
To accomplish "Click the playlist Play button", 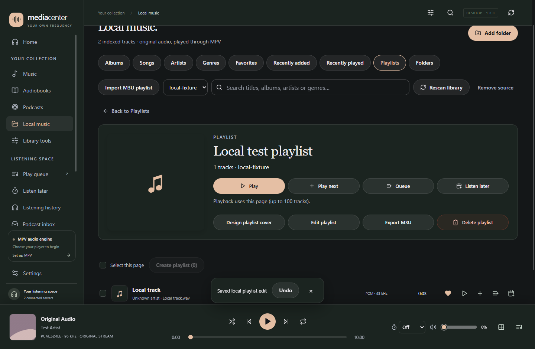I will click(249, 186).
